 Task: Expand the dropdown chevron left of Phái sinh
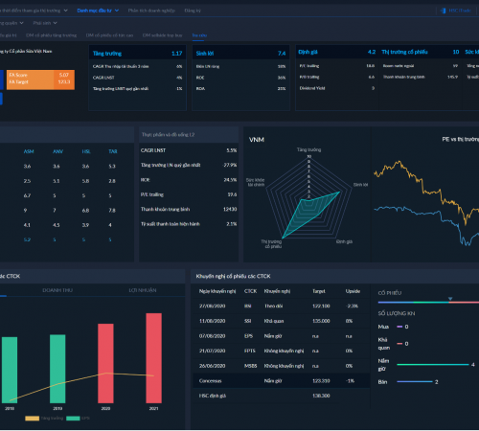click(21, 23)
